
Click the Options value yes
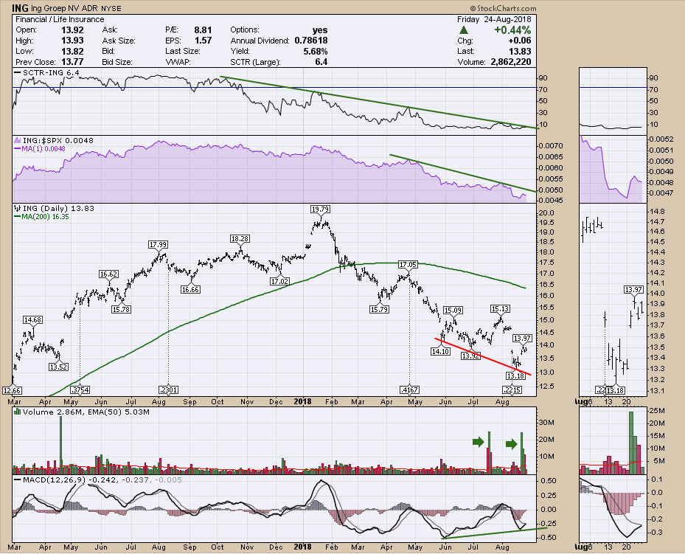coord(320,30)
